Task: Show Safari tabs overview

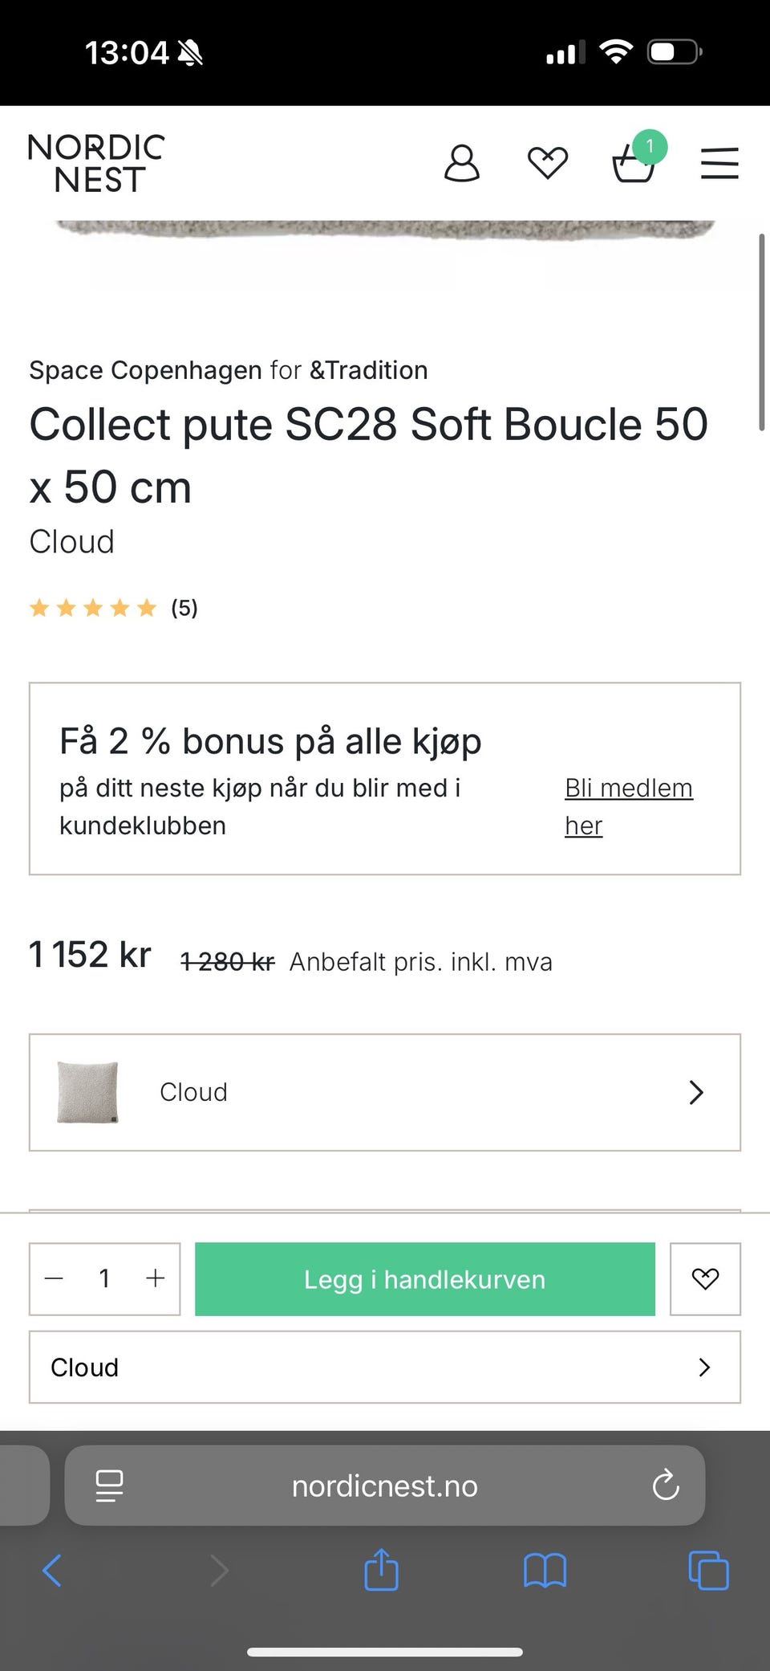Action: click(708, 1570)
